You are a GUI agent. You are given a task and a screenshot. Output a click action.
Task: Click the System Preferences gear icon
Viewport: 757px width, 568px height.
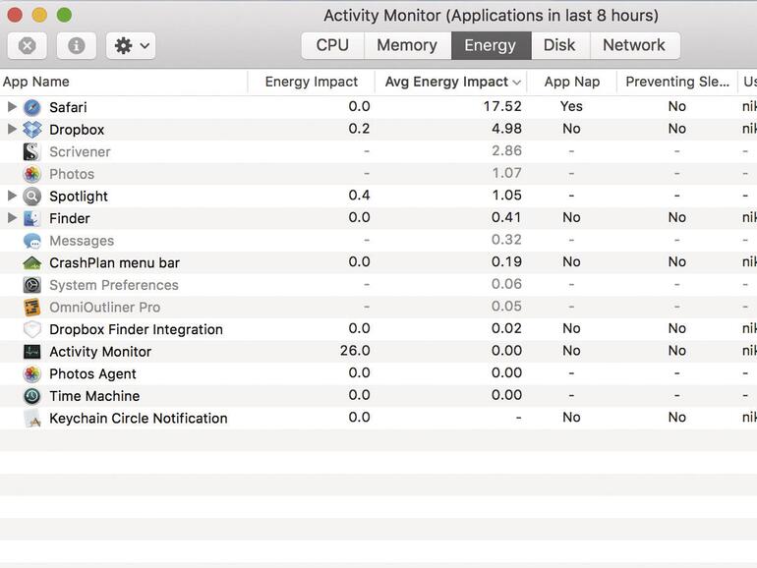tap(32, 285)
